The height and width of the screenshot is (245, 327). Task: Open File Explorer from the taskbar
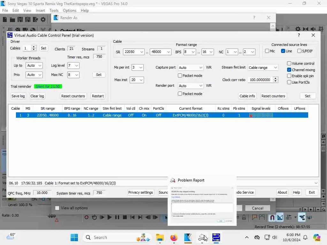tap(160, 237)
